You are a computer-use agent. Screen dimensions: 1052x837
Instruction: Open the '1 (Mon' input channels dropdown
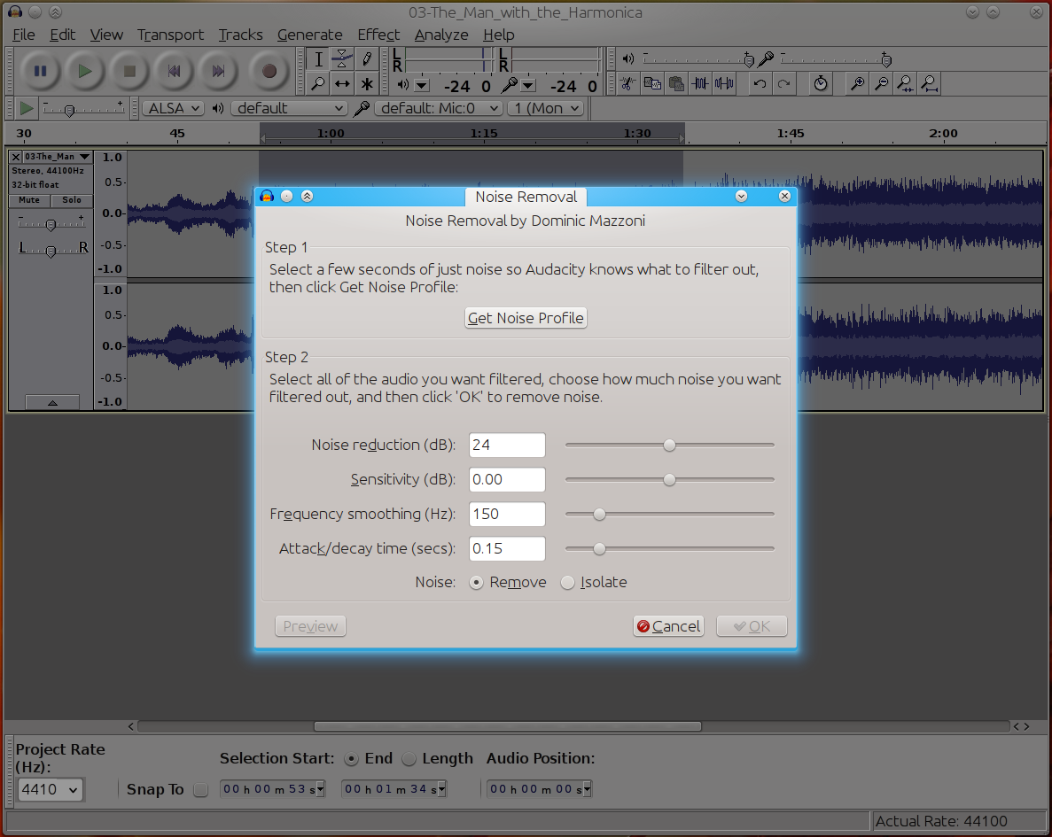tap(546, 108)
